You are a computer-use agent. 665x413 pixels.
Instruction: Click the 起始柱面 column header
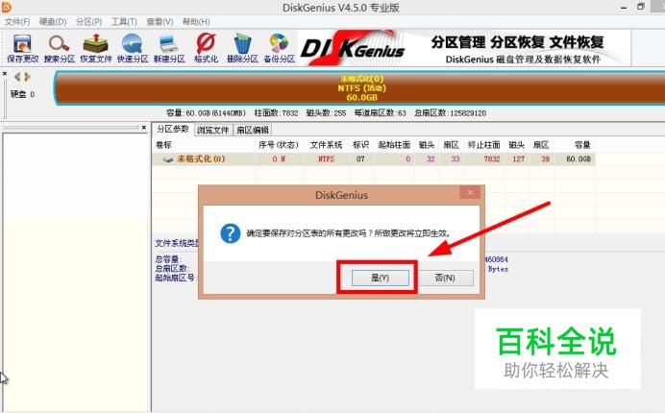(x=394, y=145)
